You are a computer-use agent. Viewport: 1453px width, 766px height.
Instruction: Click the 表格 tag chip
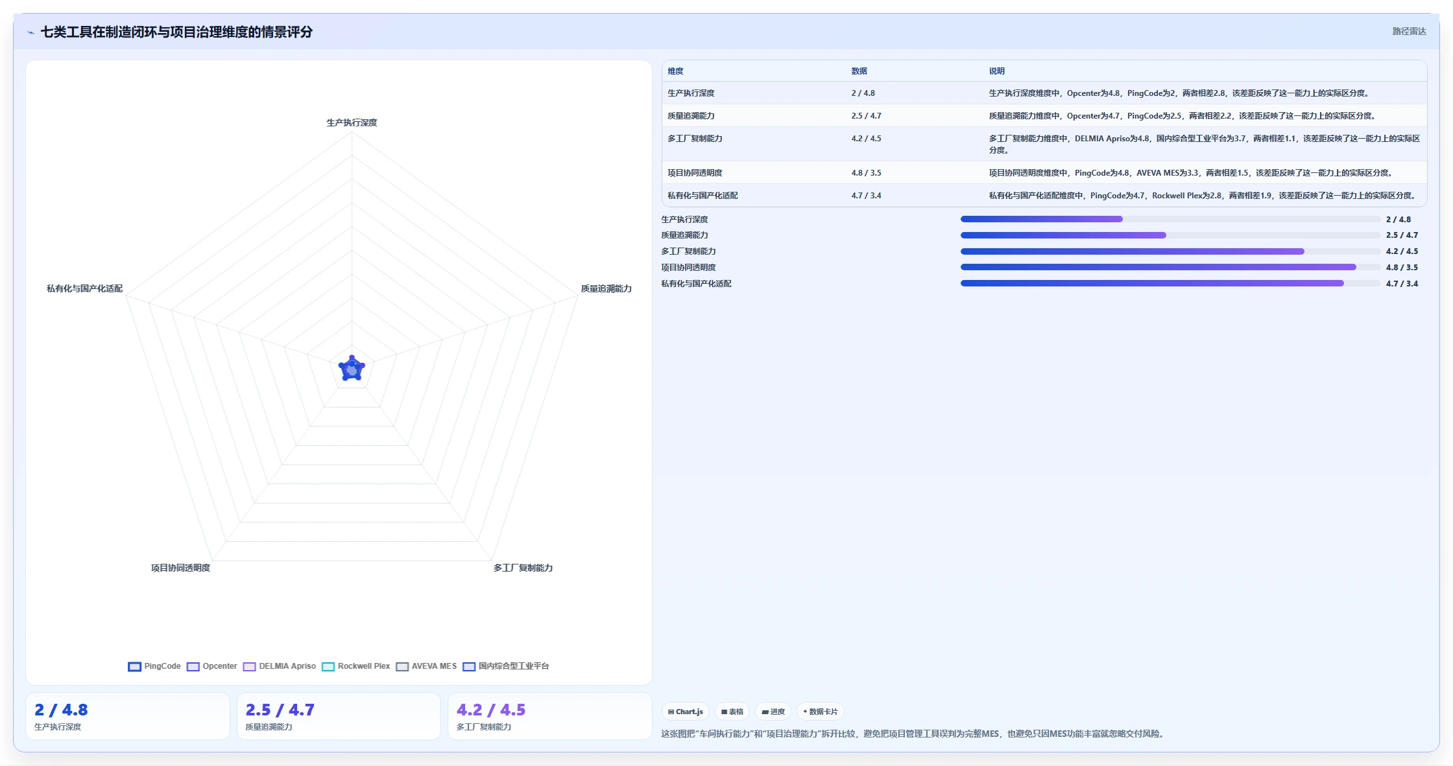point(732,712)
